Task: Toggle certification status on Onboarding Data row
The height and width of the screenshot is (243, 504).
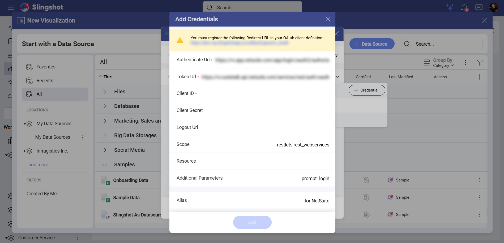Action: click(x=366, y=180)
